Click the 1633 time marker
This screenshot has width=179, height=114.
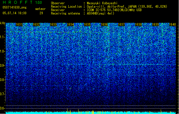click(x=53, y=25)
